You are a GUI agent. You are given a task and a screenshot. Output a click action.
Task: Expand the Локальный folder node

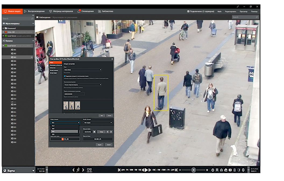click(x=3, y=28)
